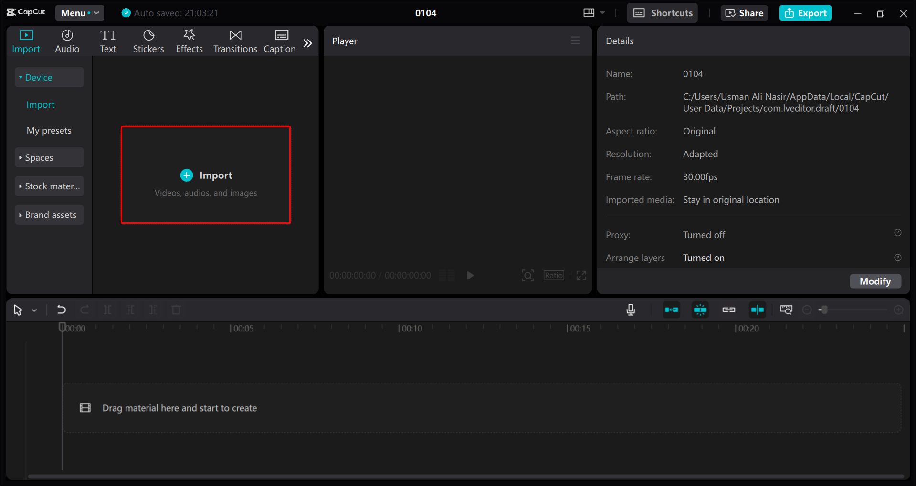This screenshot has height=486, width=916.
Task: Click the Modify button in Details panel
Action: [875, 281]
